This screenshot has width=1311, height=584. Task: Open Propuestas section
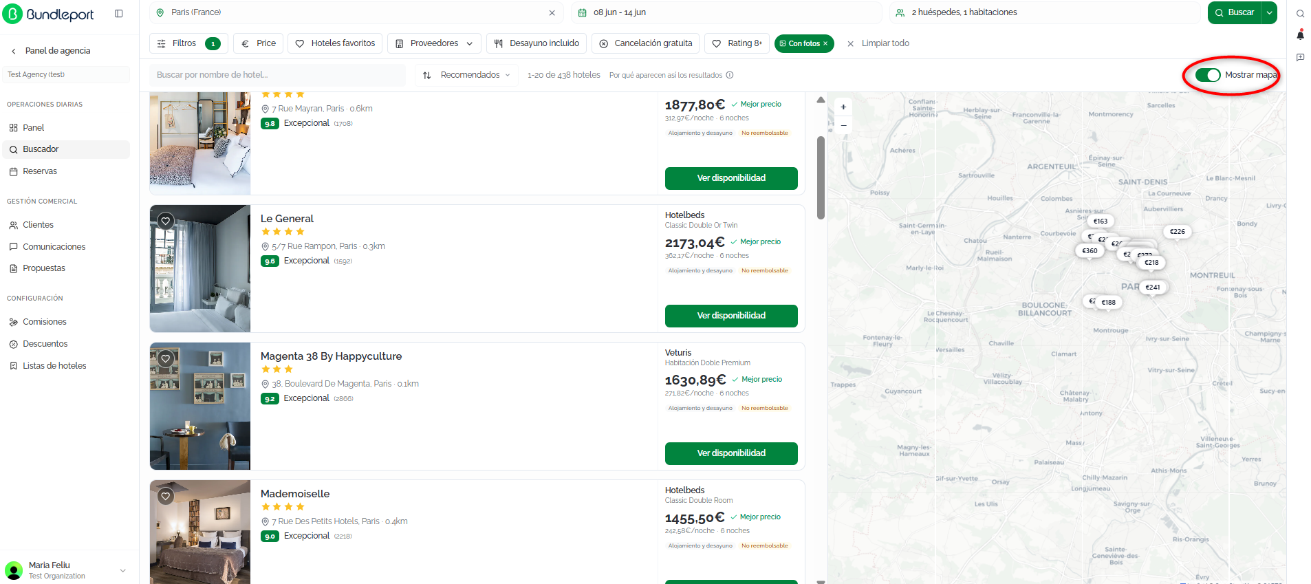(65, 268)
